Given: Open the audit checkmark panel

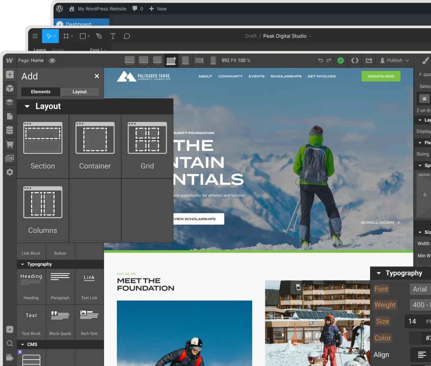Looking at the screenshot, I should click(x=10, y=329).
